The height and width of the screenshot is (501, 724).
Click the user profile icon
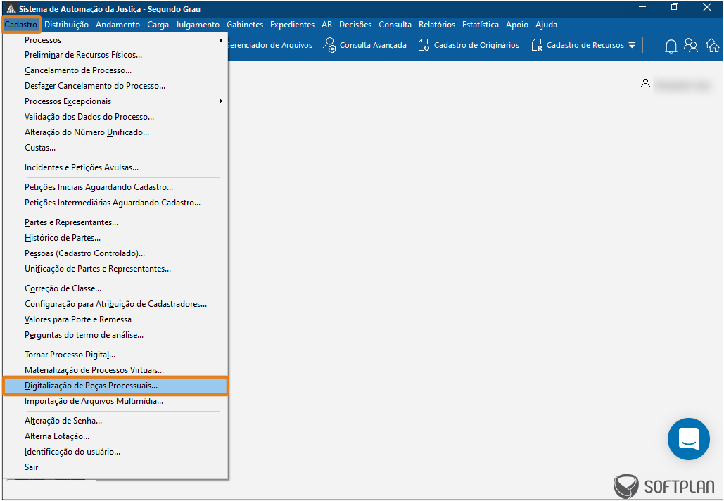[645, 83]
